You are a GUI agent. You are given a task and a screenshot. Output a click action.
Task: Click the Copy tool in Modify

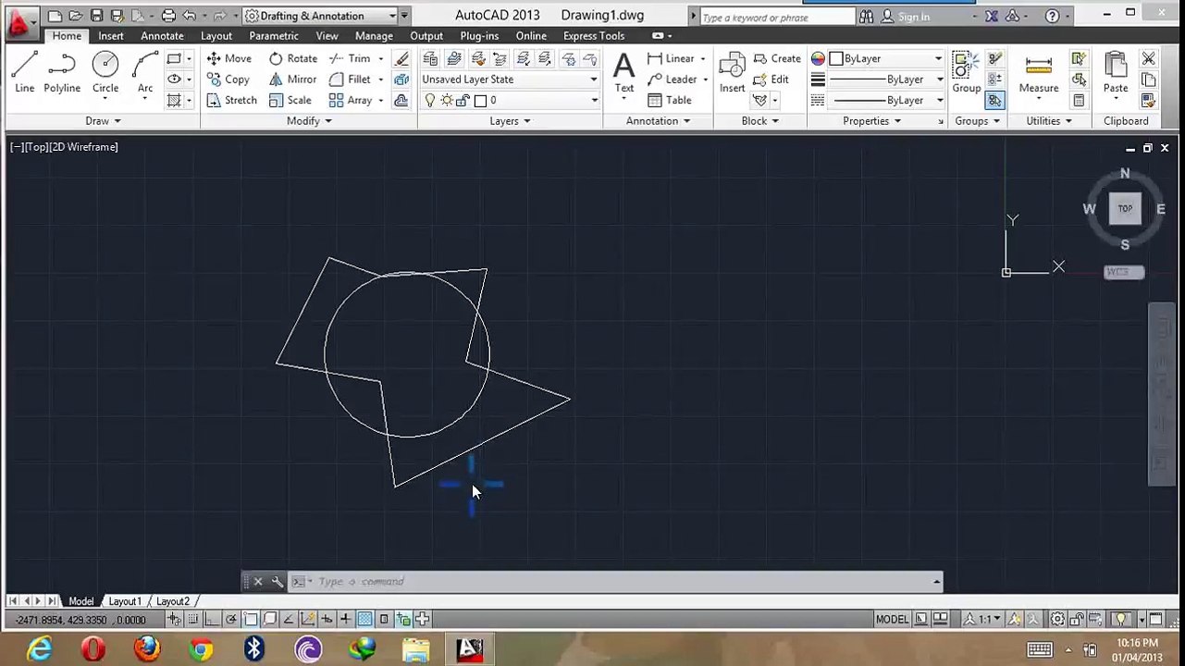click(228, 80)
